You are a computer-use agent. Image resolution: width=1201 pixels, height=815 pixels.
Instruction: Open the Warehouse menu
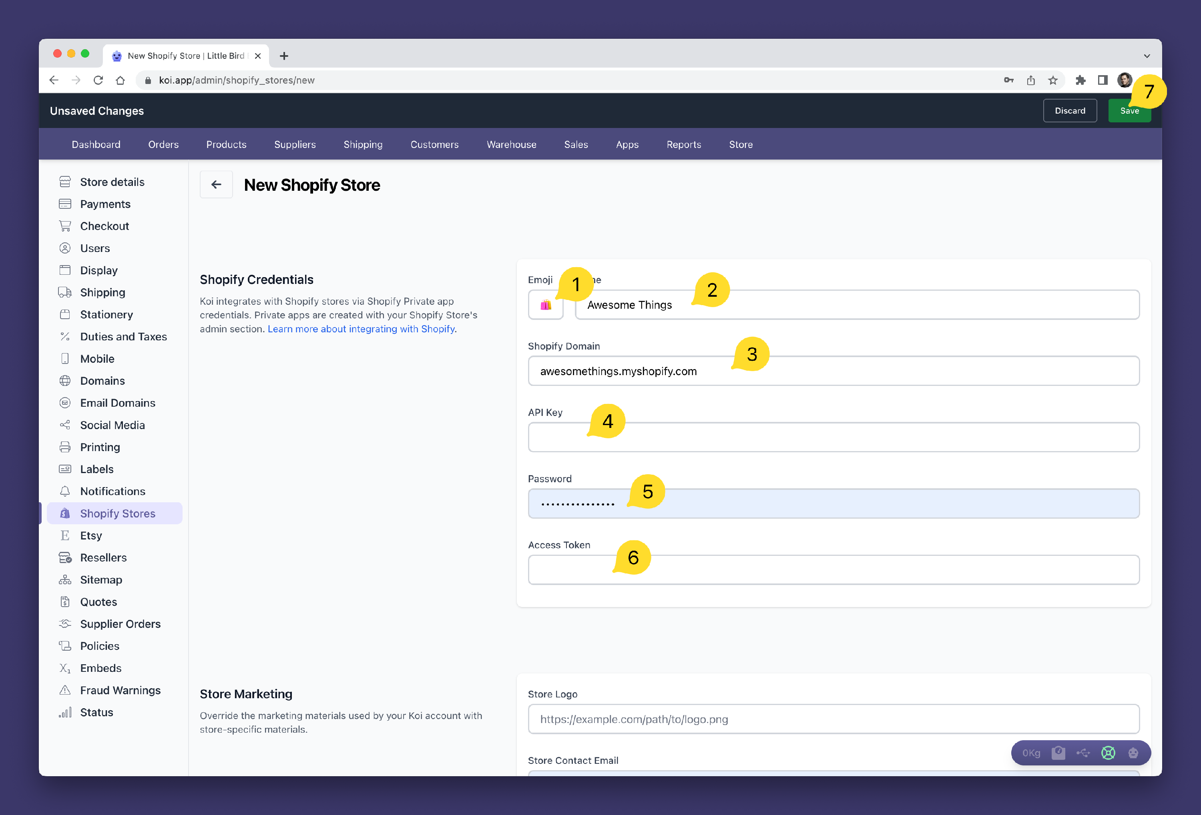click(x=511, y=144)
